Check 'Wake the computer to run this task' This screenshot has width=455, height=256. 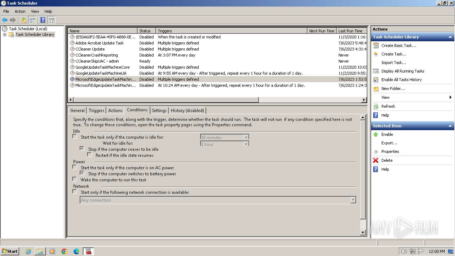point(74,179)
